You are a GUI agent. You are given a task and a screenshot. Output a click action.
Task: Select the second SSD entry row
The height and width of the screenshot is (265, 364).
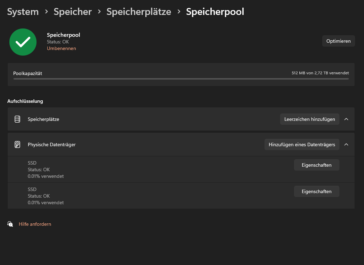point(139,196)
